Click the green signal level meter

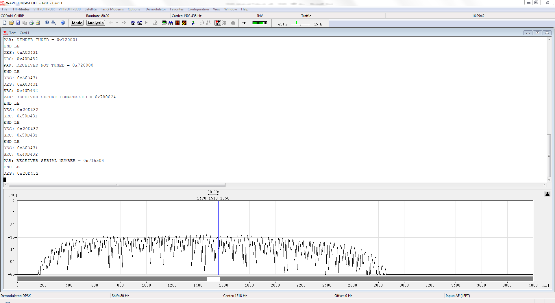click(260, 23)
